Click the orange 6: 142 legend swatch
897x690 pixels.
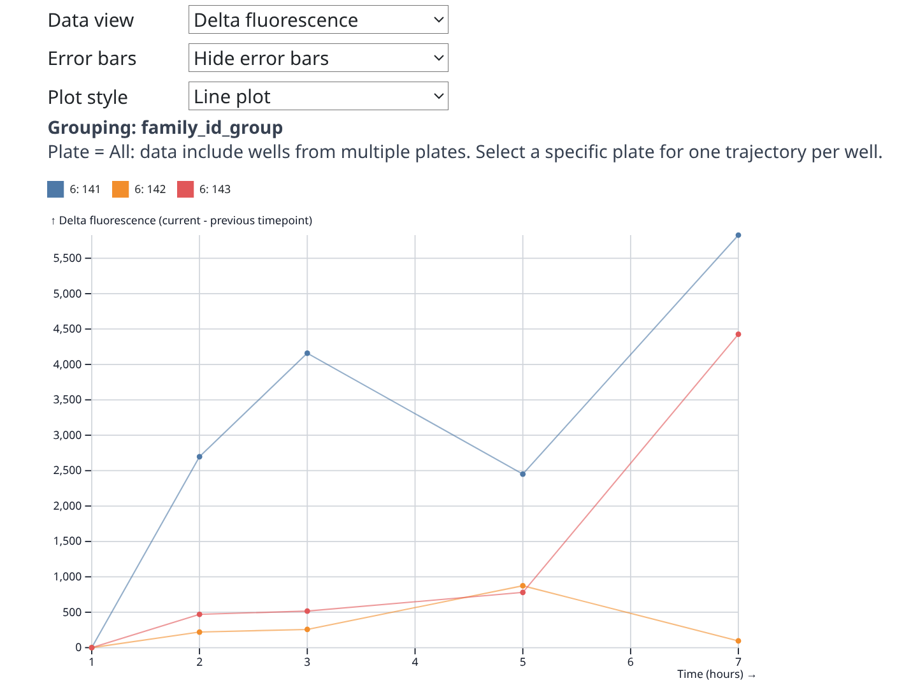tap(120, 189)
